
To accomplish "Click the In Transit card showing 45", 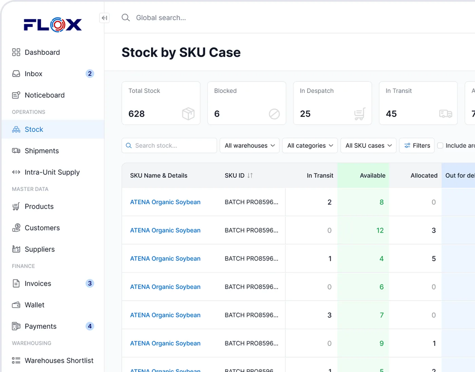I will 418,103.
